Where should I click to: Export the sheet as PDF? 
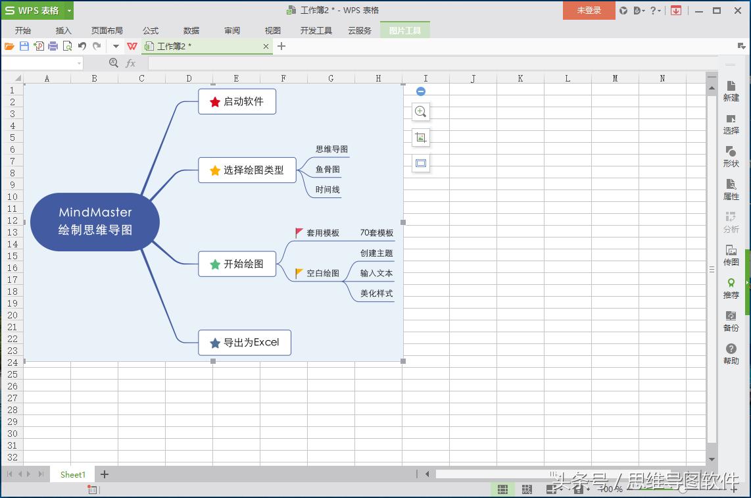click(39, 46)
